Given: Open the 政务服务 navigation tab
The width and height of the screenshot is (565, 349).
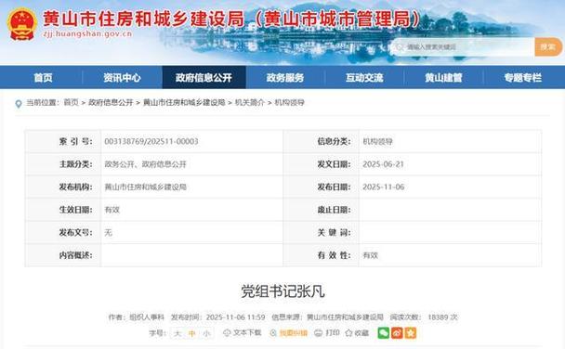Looking at the screenshot, I should coord(285,77).
